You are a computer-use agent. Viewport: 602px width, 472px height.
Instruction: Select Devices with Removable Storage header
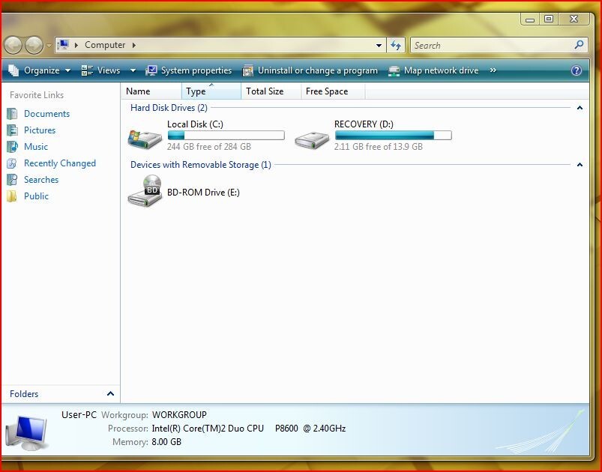click(x=201, y=165)
